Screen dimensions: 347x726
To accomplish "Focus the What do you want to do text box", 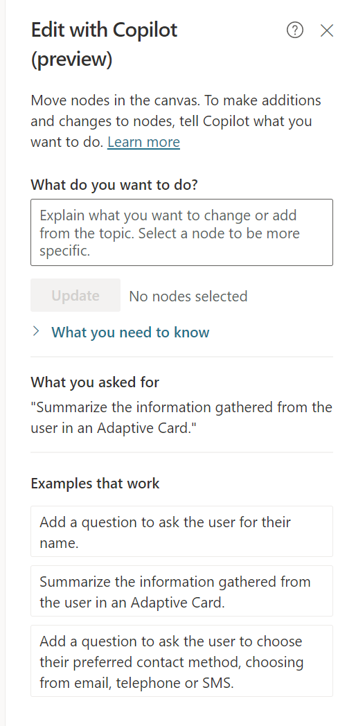I will tap(182, 233).
